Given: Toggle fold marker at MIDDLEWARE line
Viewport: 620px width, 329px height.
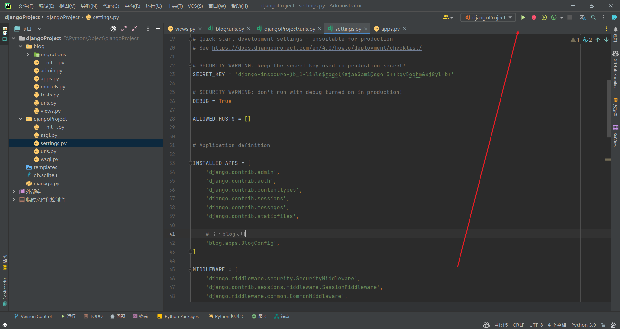Looking at the screenshot, I should tap(190, 270).
